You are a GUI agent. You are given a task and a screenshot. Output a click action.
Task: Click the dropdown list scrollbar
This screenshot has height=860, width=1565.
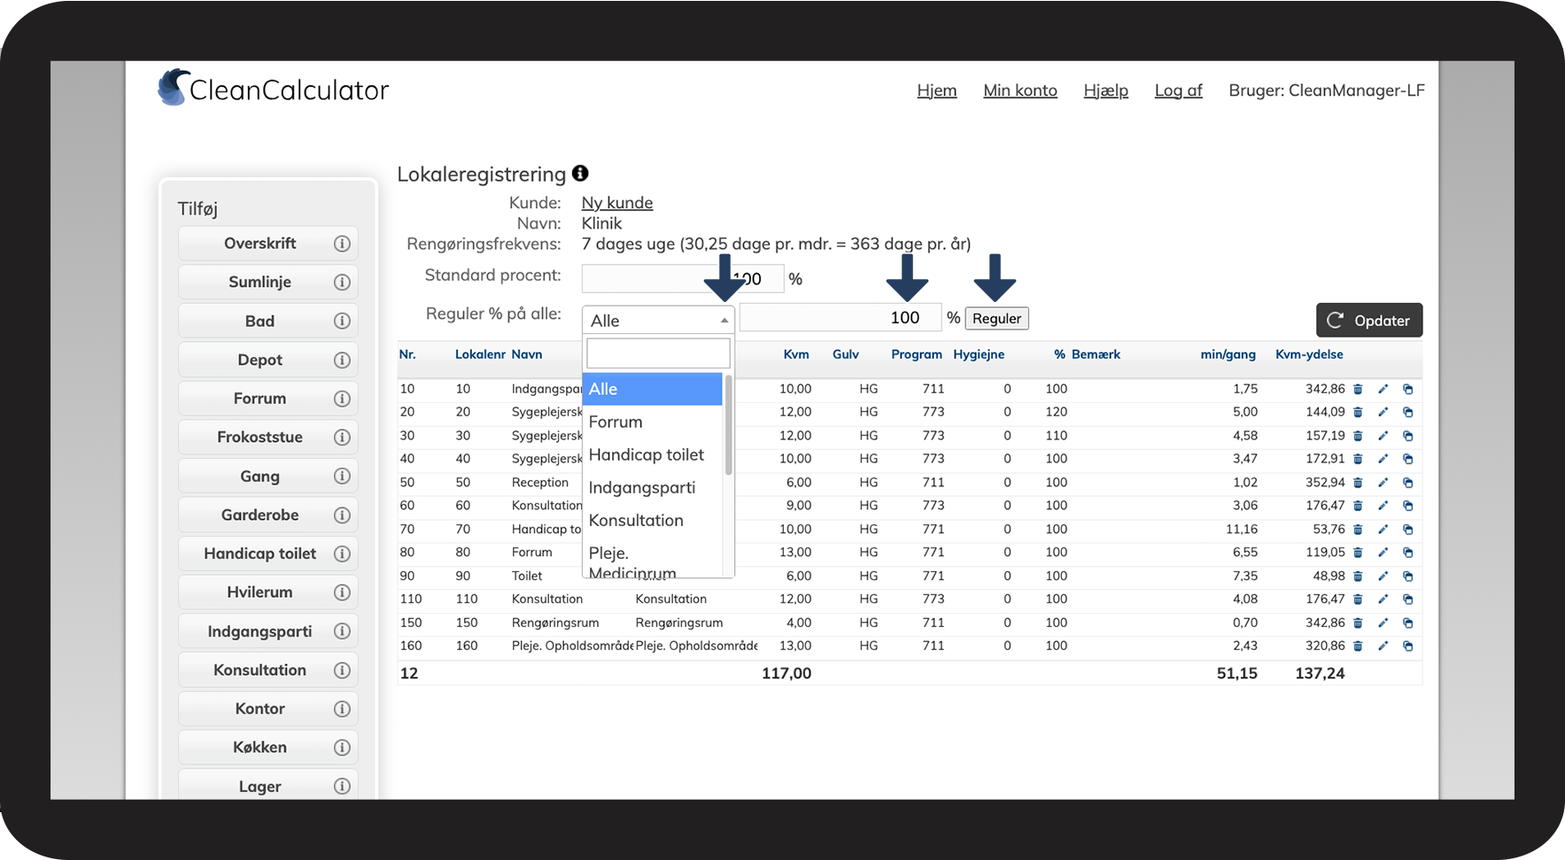click(x=728, y=425)
